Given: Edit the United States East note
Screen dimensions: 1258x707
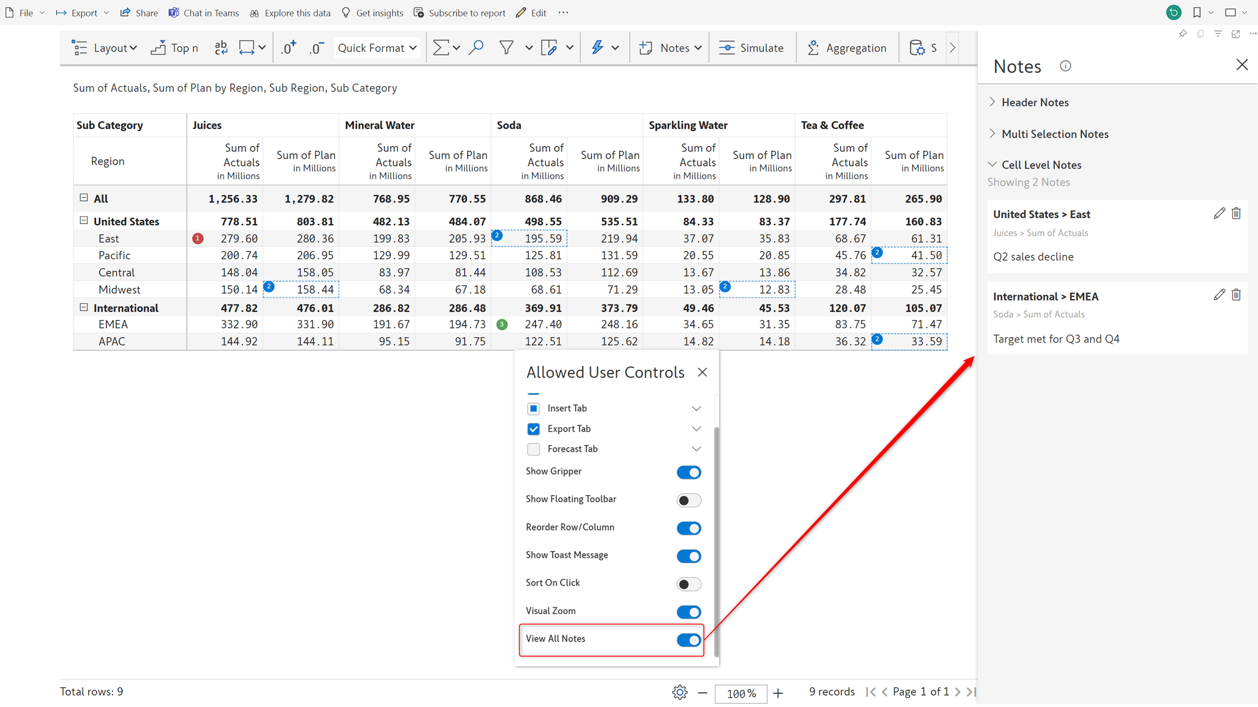Looking at the screenshot, I should pyautogui.click(x=1219, y=214).
